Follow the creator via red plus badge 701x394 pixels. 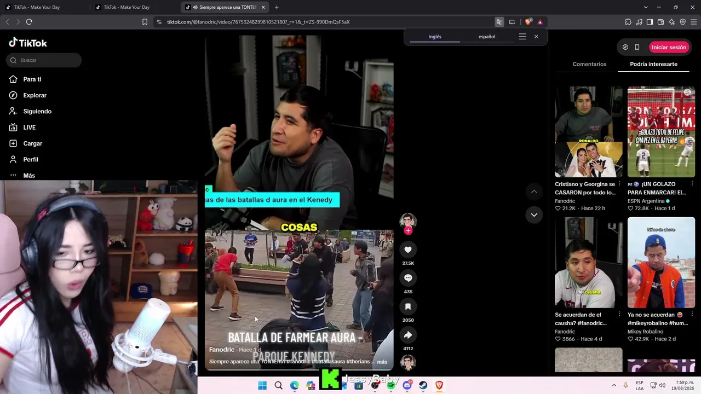click(408, 230)
